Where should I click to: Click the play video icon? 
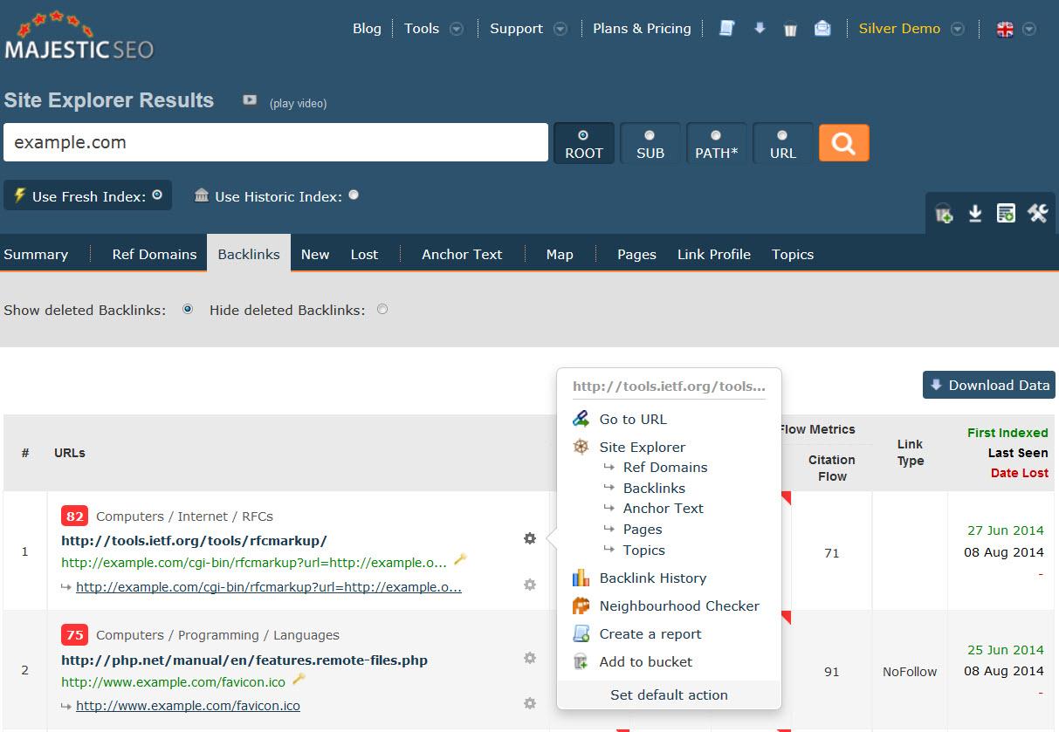coord(250,100)
